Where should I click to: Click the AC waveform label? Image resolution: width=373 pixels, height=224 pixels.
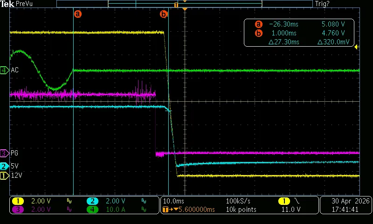click(x=14, y=70)
